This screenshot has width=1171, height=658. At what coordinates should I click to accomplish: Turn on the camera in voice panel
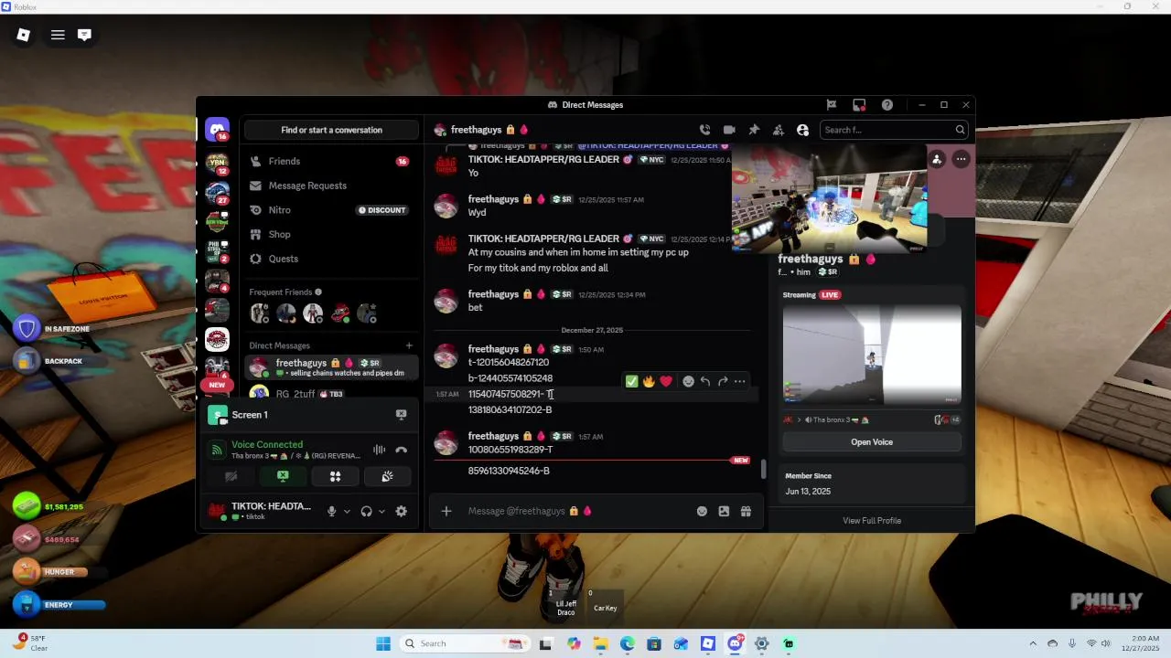[231, 476]
